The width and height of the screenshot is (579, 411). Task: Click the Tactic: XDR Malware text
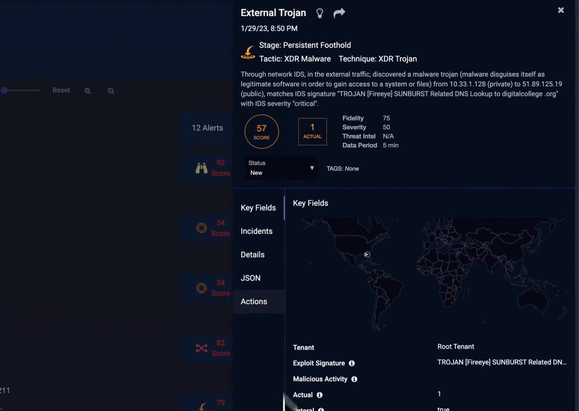[x=295, y=59]
